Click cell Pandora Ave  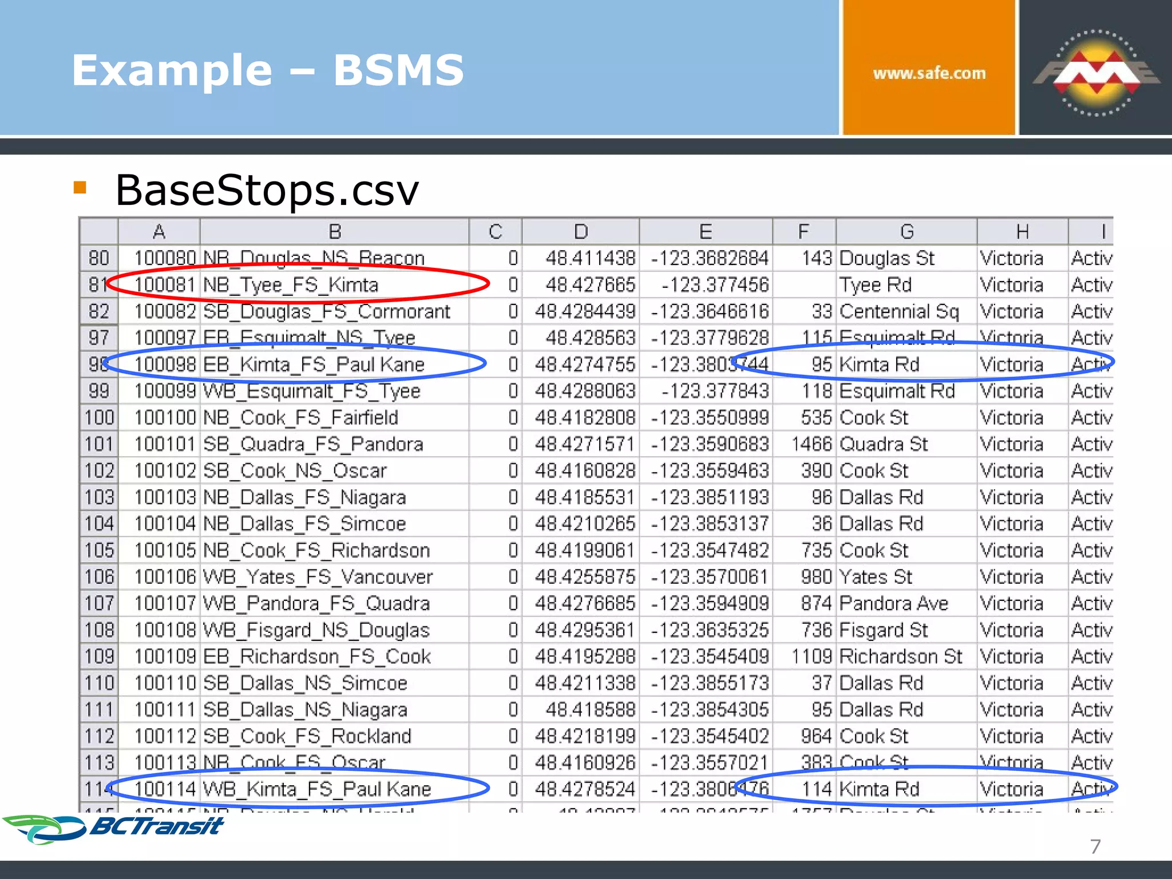pos(906,603)
